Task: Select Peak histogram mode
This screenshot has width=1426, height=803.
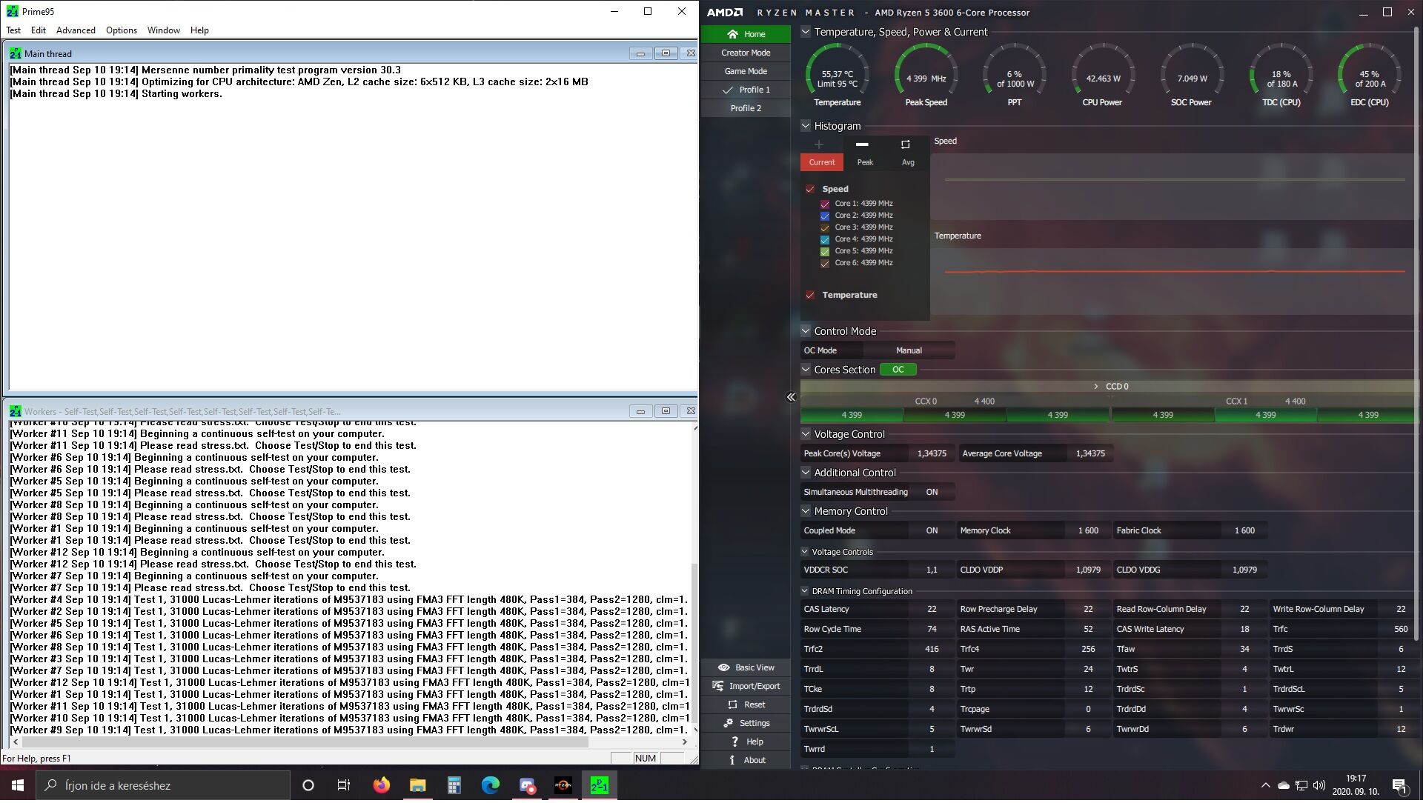Action: coord(866,163)
